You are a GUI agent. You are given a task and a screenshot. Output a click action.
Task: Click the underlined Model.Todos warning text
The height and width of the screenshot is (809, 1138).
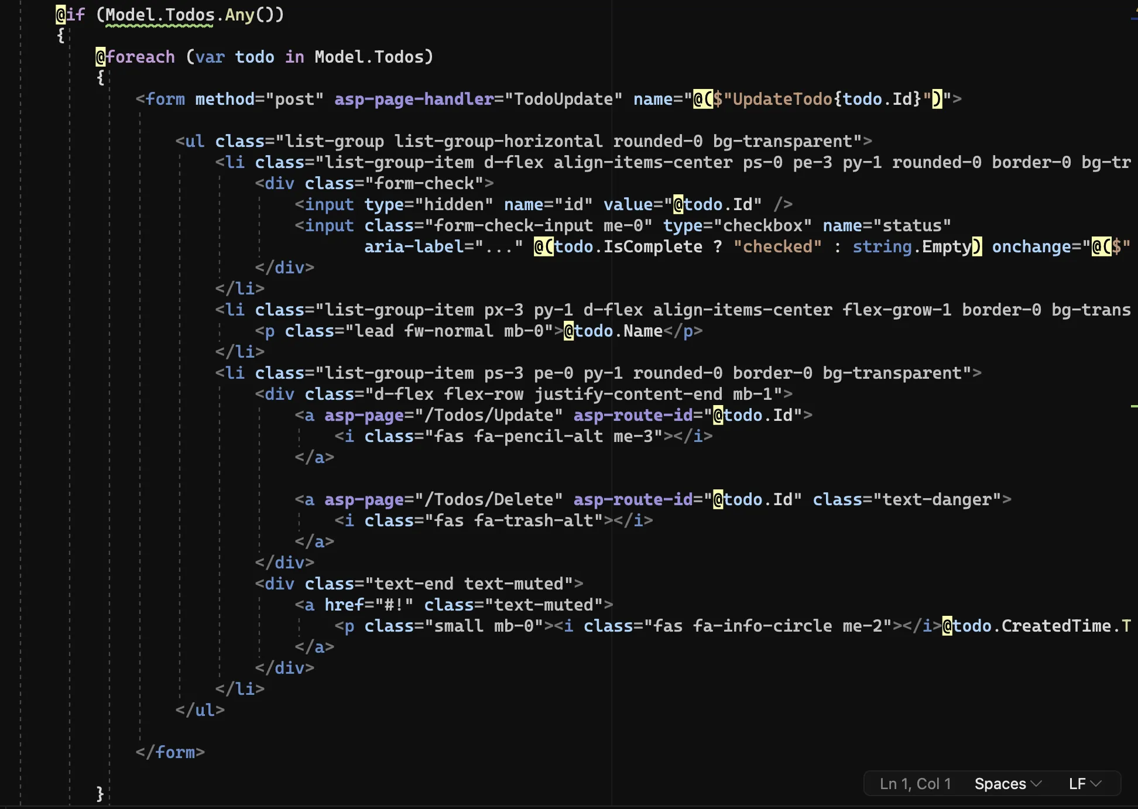(159, 15)
